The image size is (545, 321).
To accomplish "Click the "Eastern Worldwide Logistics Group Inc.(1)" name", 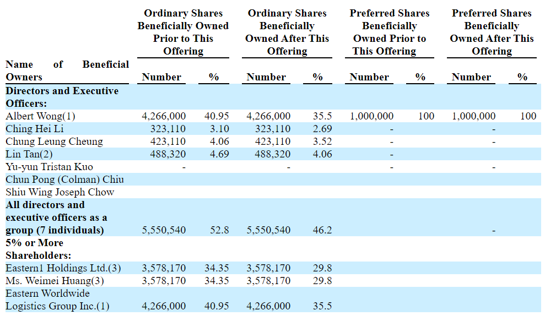I will (57, 300).
